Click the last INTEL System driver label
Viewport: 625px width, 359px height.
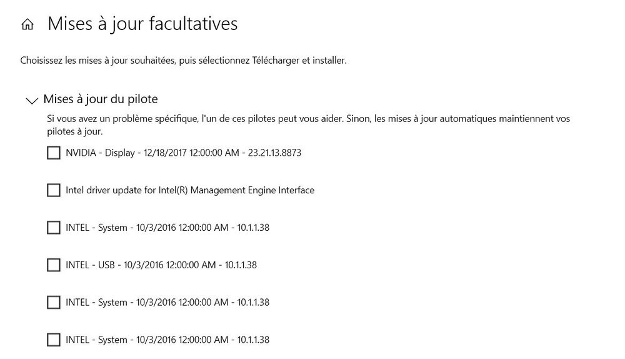167,340
